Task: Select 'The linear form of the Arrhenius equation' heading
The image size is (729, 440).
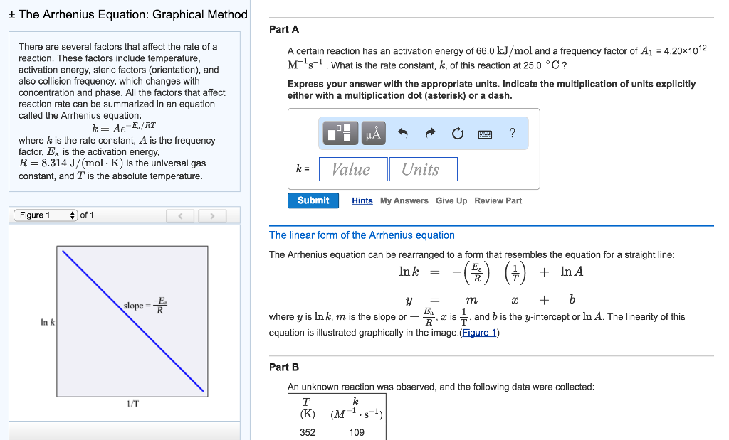Action: pyautogui.click(x=362, y=235)
